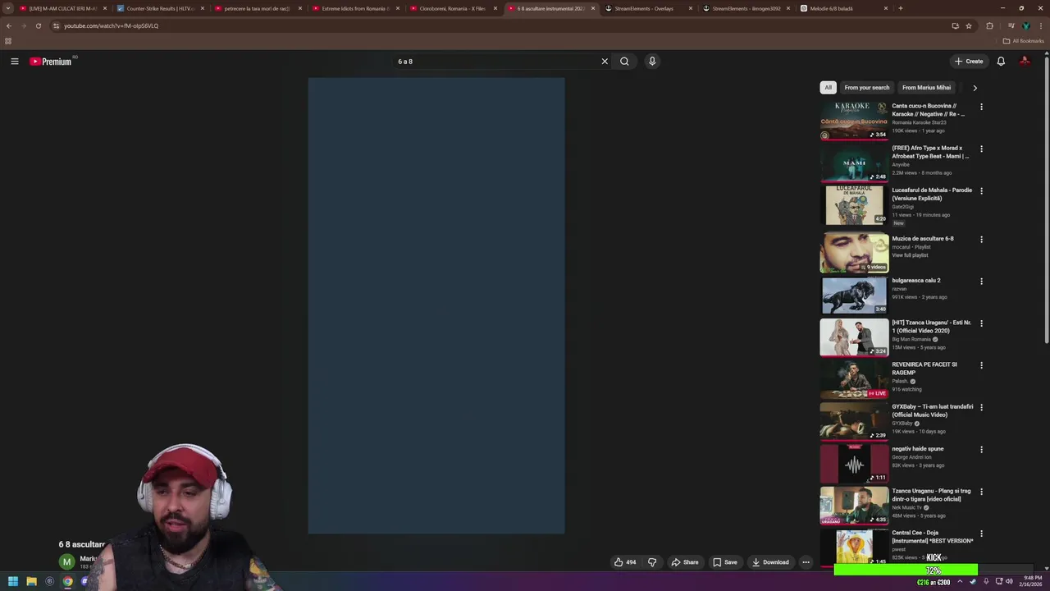Start voice search with microphone icon

tap(652, 62)
